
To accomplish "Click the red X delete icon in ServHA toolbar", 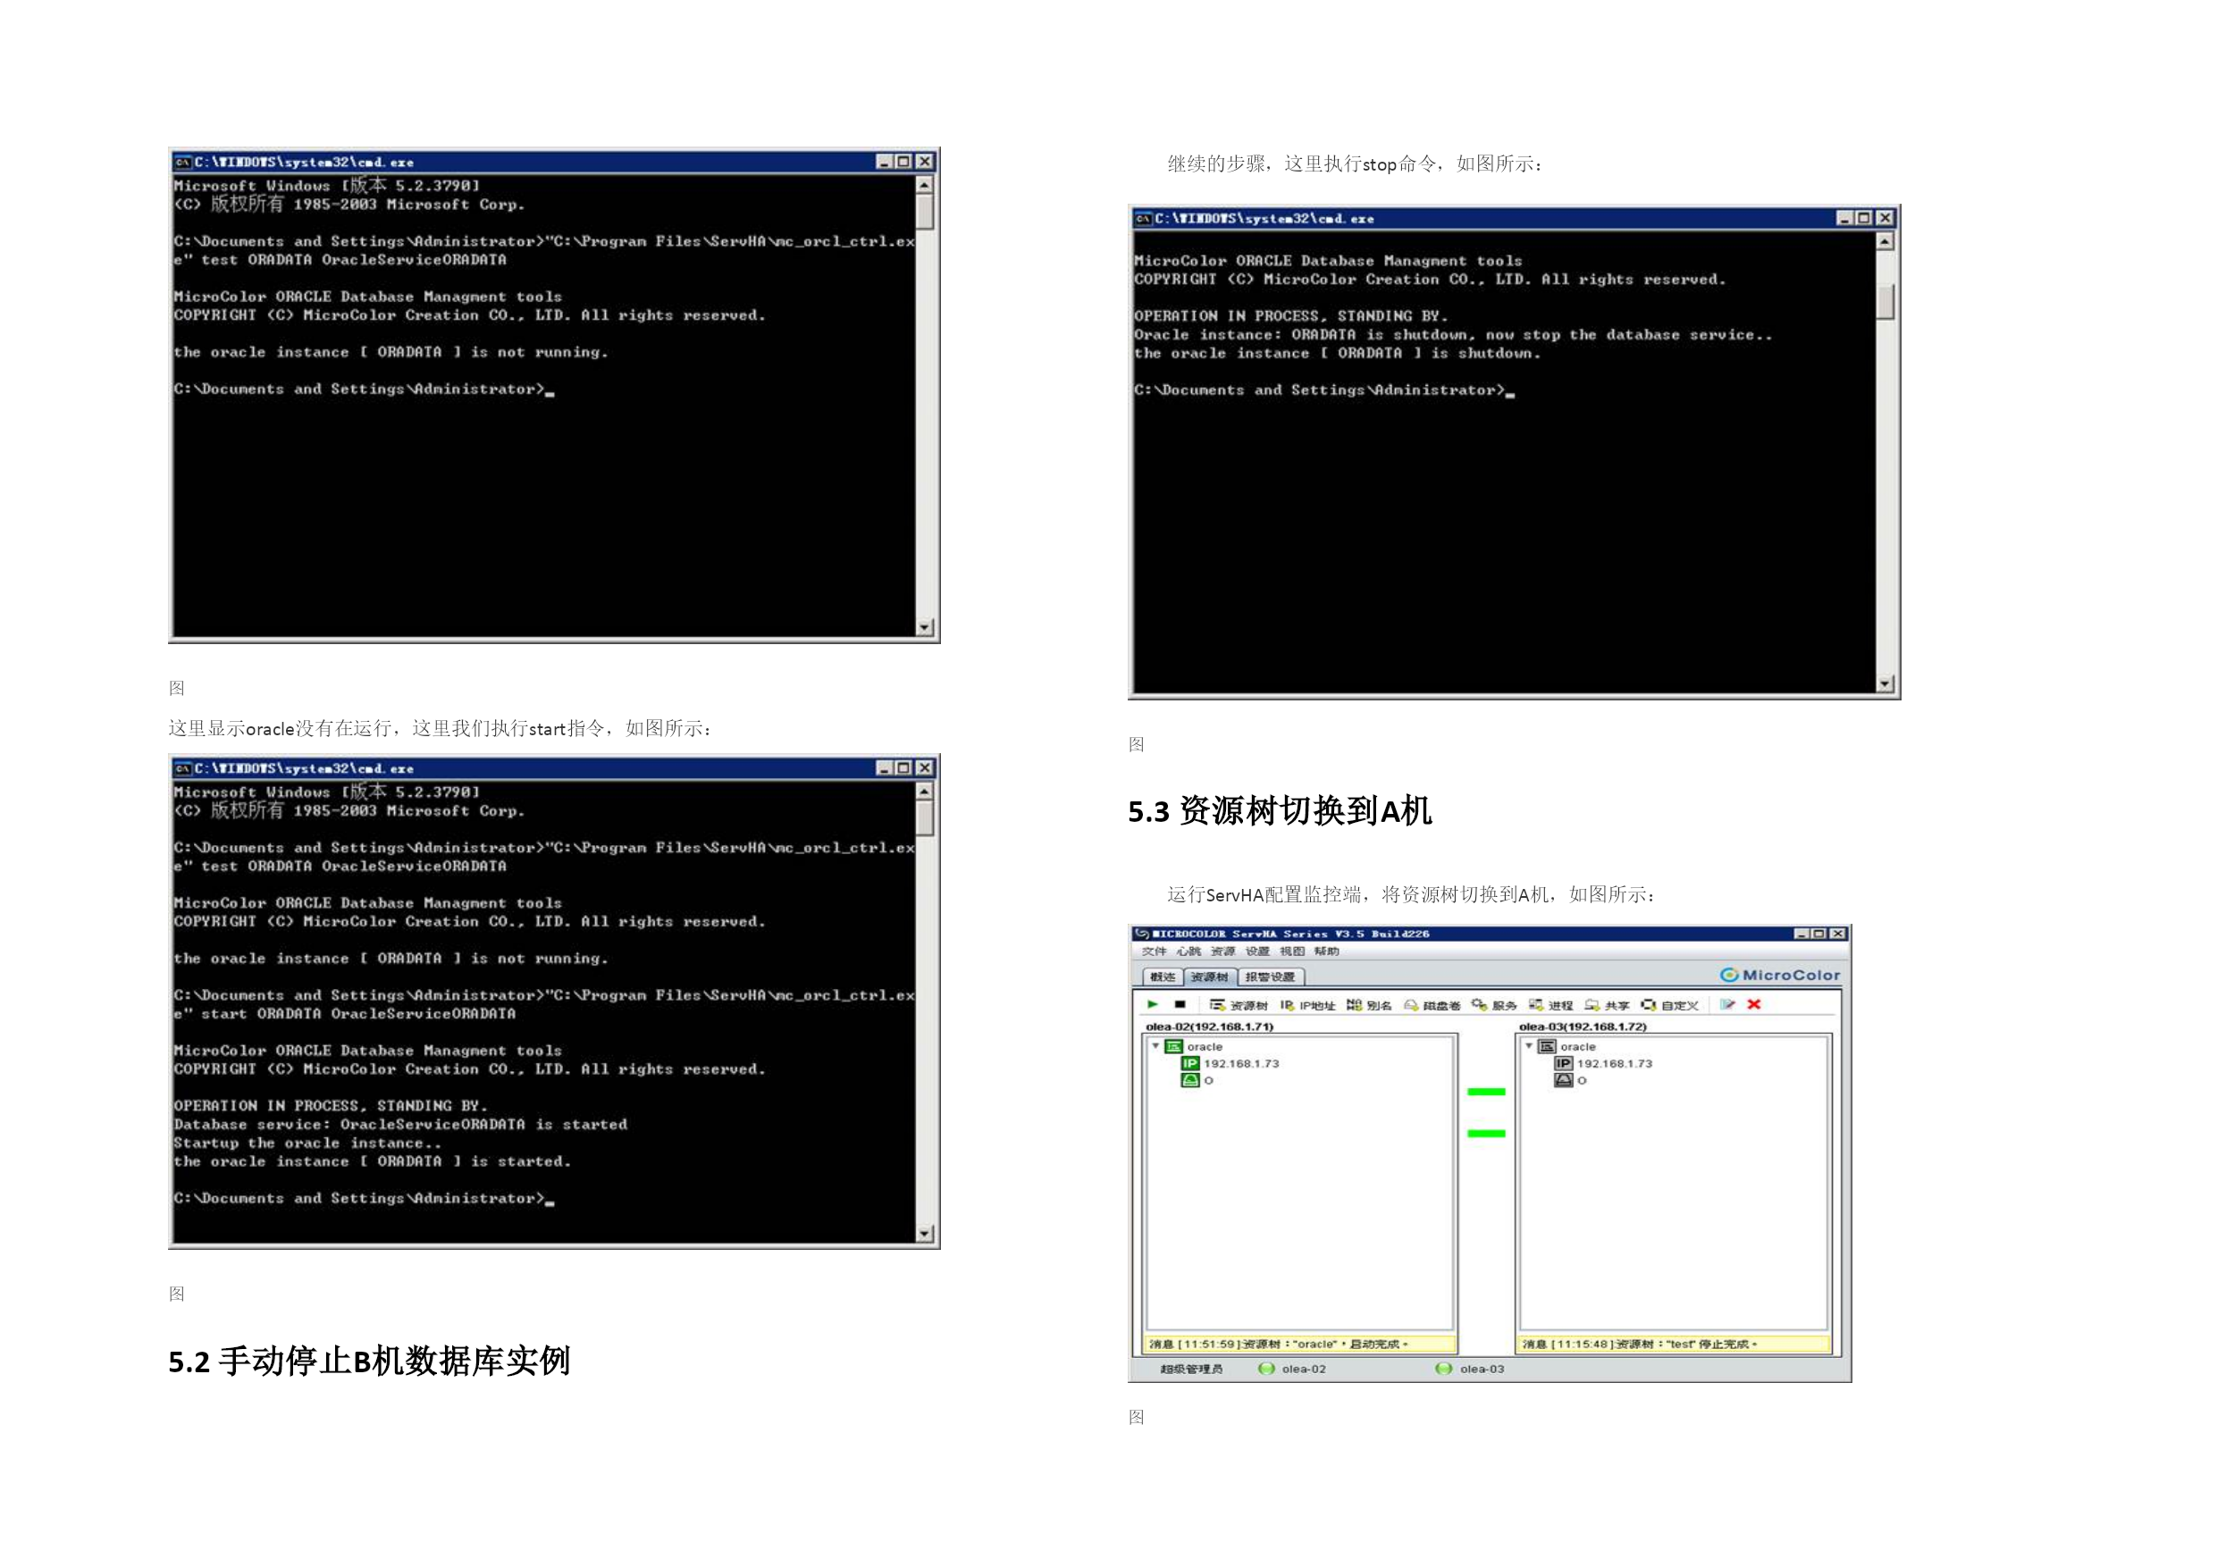I will click(x=1754, y=1004).
